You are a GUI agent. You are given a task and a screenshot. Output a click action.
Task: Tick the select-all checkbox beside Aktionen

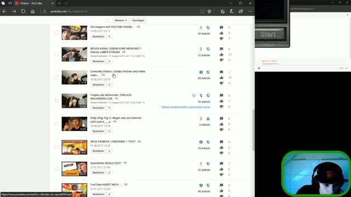point(107,20)
